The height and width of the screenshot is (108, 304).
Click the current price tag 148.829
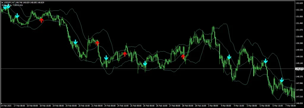[x=299, y=69]
